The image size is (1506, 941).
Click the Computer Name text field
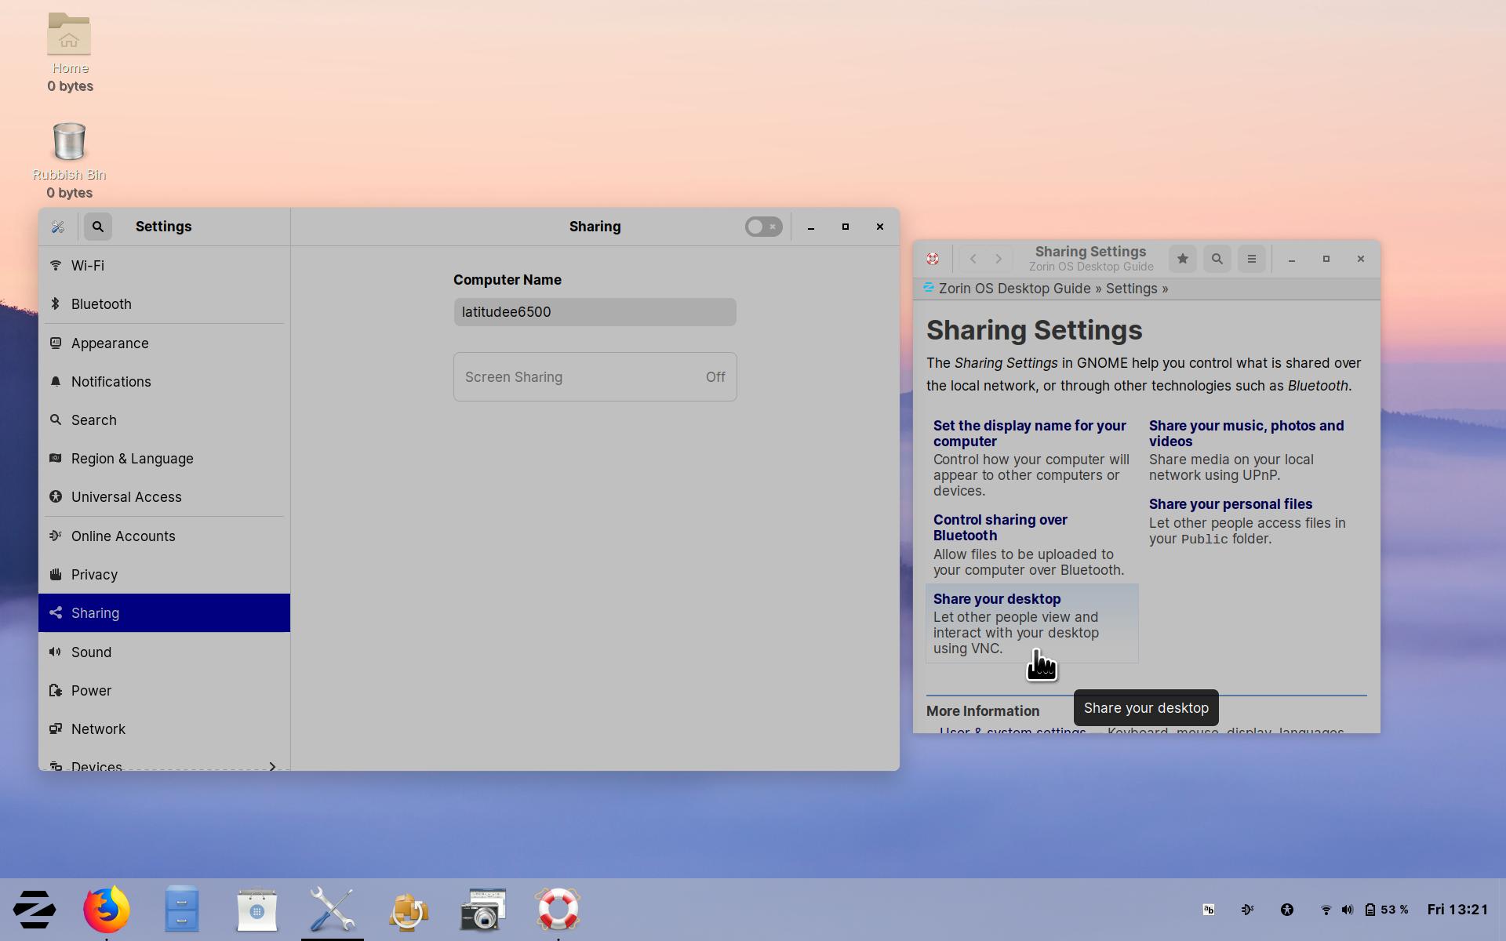(595, 312)
